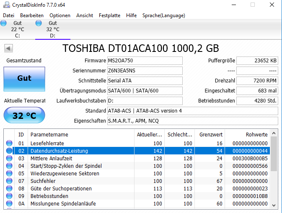Click the Aktueller... column header
282x213 pixels.
[149, 134]
